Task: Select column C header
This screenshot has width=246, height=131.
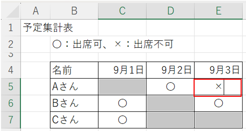Action: coord(122,11)
